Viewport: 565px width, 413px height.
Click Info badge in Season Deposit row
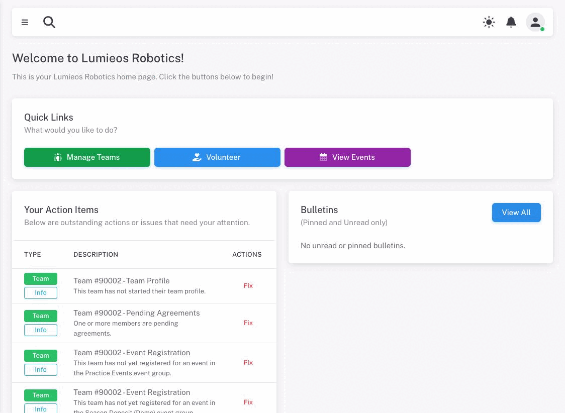coord(41,409)
